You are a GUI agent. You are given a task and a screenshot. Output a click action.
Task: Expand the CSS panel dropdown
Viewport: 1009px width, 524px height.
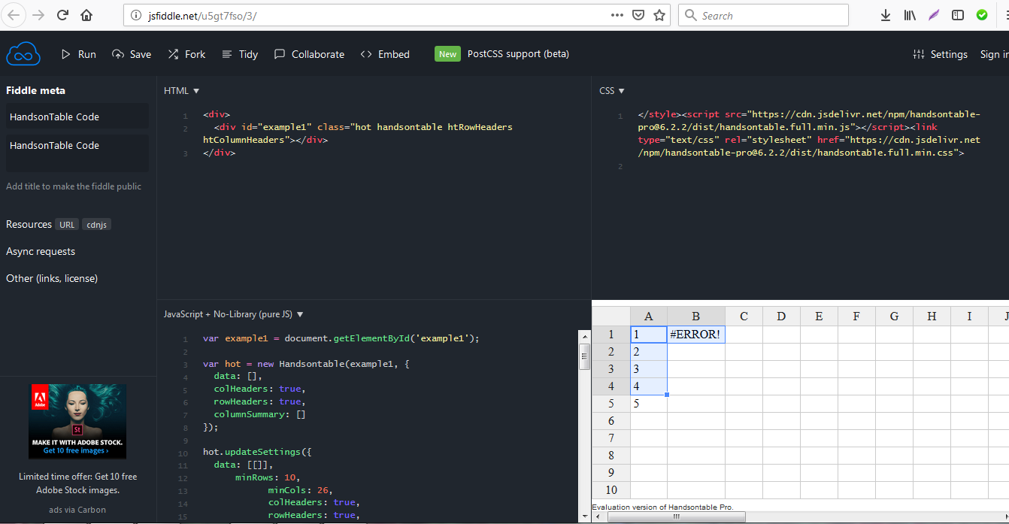[612, 91]
